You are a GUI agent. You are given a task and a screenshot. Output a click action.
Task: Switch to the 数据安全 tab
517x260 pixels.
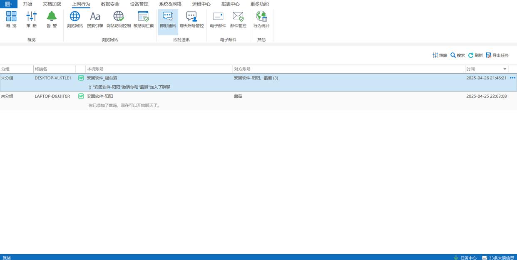pos(110,4)
